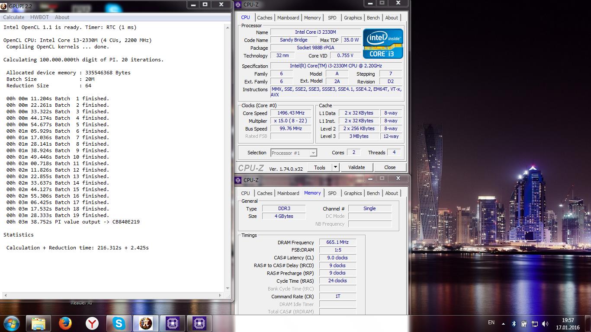The width and height of the screenshot is (591, 332).
Task: Switch to second CPU-Z taskbar icon
Action: [199, 323]
